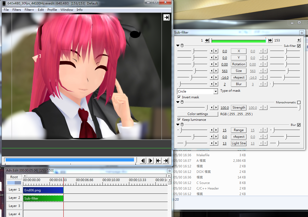Click the Layer 2 header button
This screenshot has width=308, height=217.
(x=14, y=198)
